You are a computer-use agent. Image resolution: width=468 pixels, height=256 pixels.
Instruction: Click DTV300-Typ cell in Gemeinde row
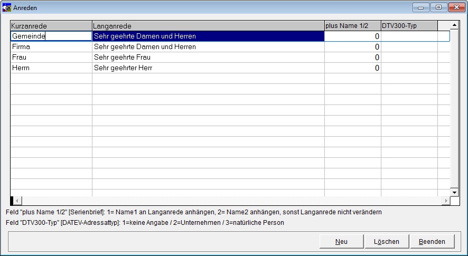coord(409,36)
